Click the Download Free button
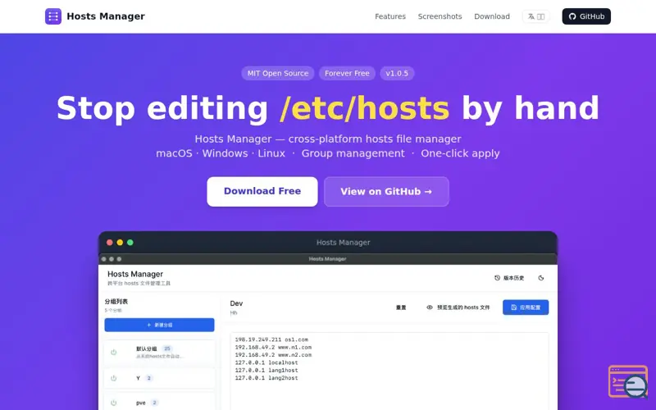 (x=262, y=191)
